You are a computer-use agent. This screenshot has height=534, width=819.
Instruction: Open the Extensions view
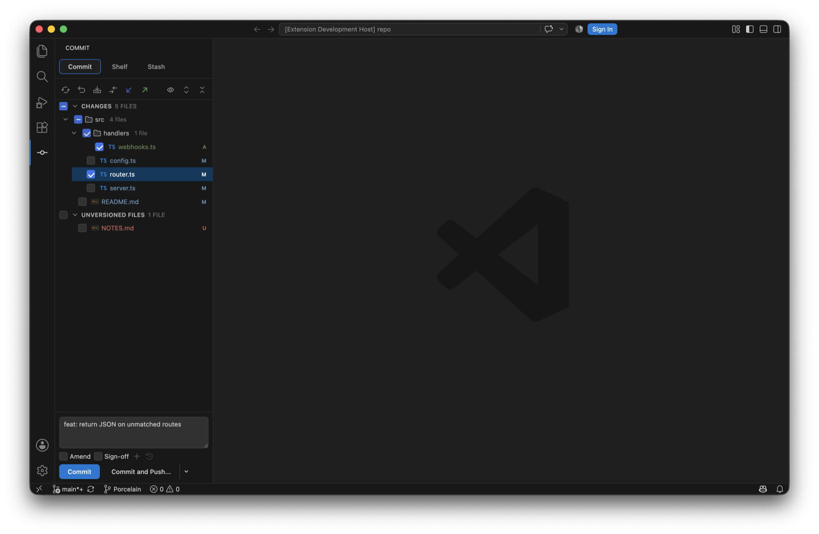tap(42, 127)
